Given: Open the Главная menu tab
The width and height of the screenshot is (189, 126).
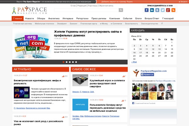Looking at the screenshot, I should (18, 19).
